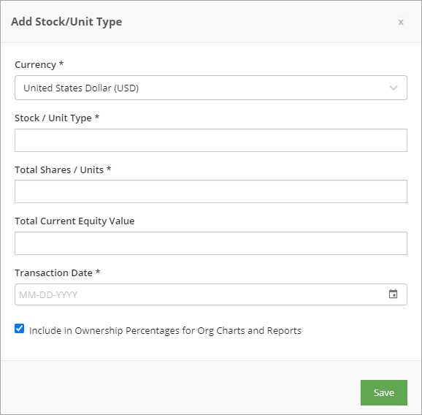Click the Stock / Unit Type input field
Image resolution: width=422 pixels, height=415 pixels.
pos(211,140)
